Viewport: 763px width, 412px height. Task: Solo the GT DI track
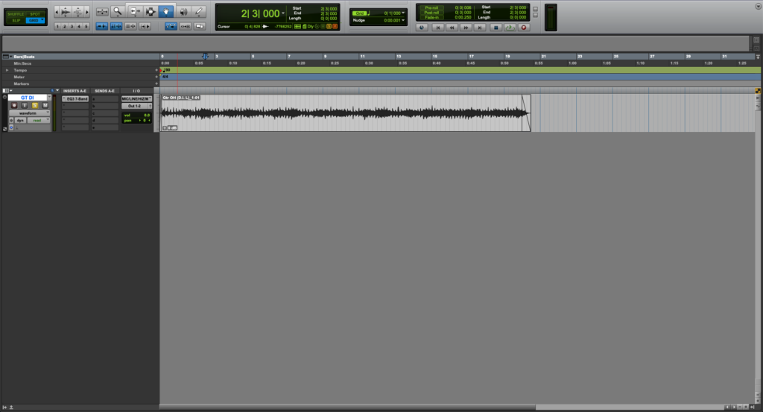(x=34, y=106)
